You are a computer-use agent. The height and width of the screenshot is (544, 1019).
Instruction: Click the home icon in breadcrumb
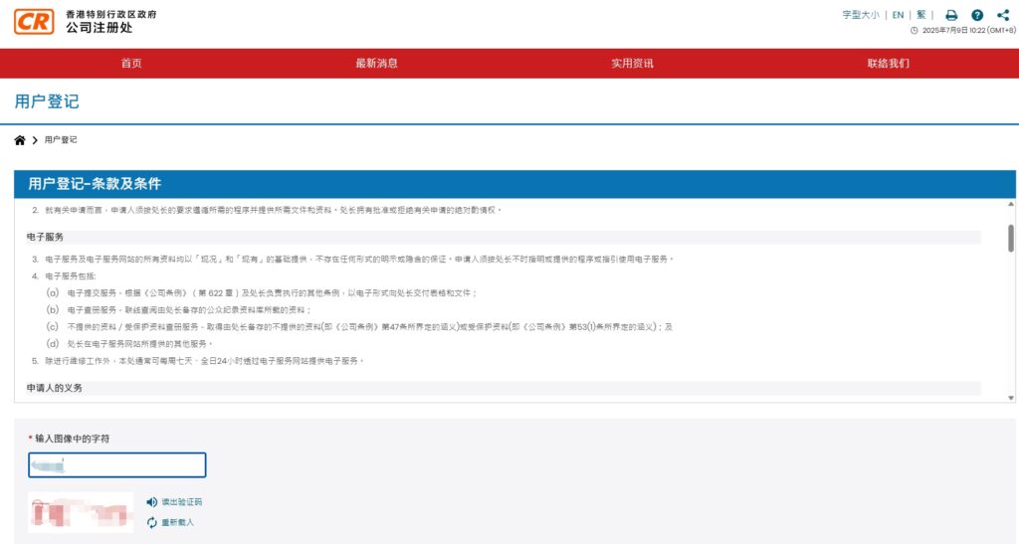(20, 140)
